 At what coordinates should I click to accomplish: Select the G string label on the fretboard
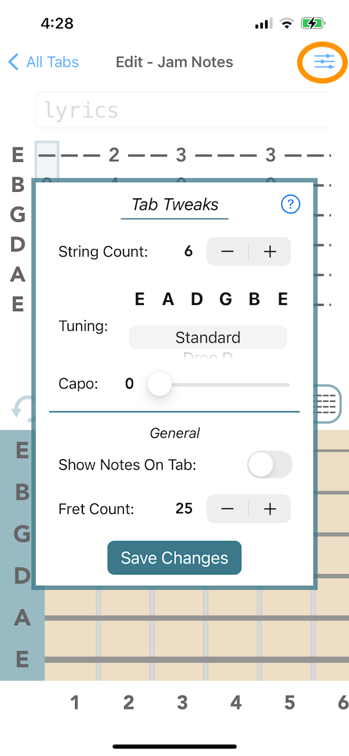tap(22, 534)
